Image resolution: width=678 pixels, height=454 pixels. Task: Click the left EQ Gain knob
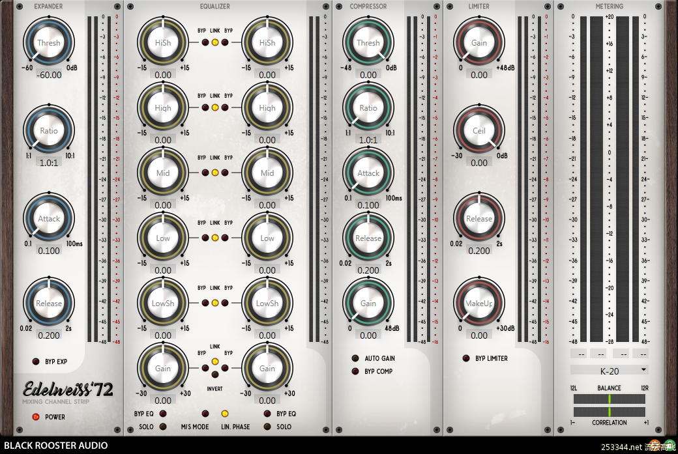163,369
